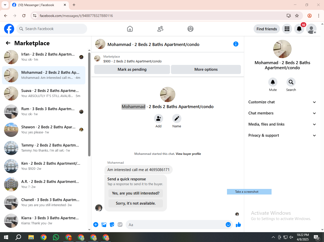Open Chrome tab search dropdown arrow
Image resolution: width=324 pixels, height=242 pixels.
pyautogui.click(x=5, y=5)
